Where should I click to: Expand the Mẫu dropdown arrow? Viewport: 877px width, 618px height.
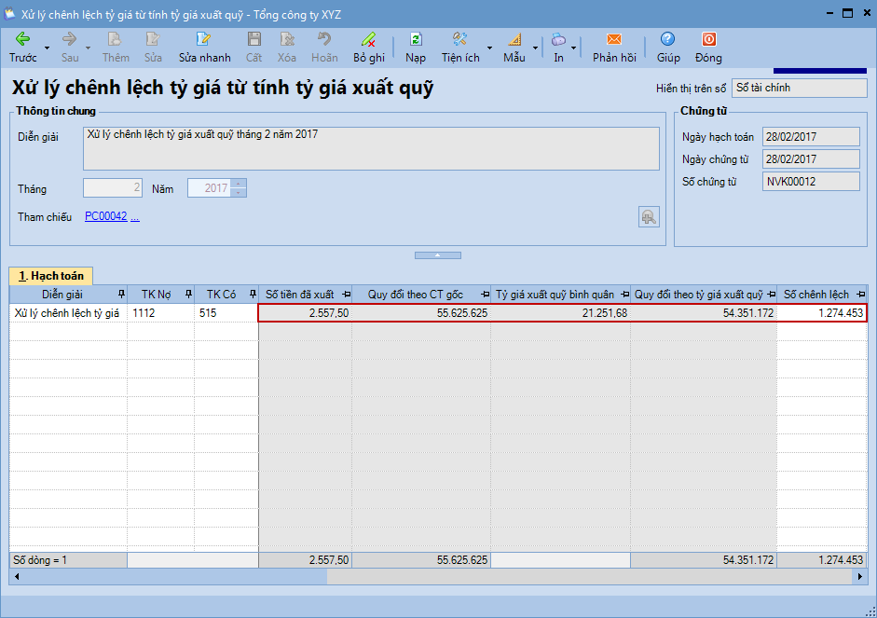(x=535, y=48)
